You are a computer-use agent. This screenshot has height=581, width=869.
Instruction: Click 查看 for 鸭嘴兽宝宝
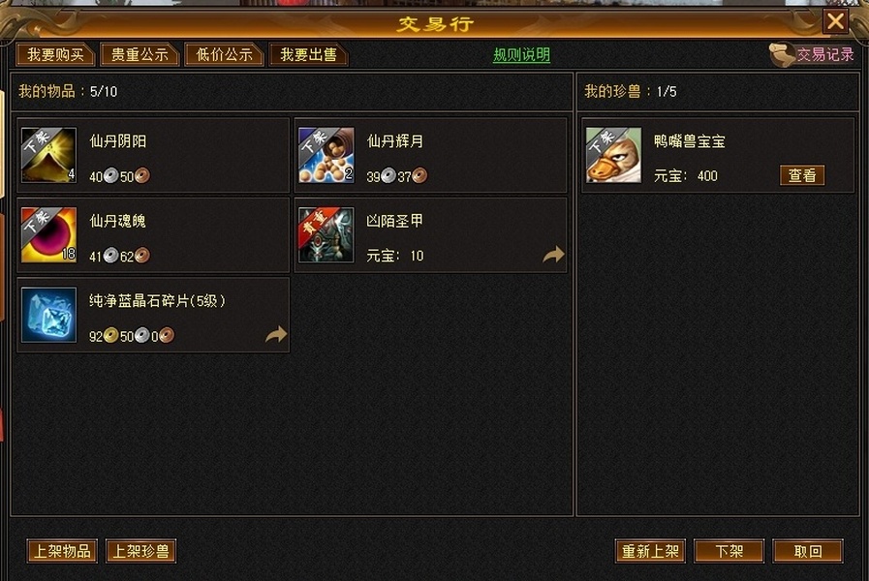click(x=802, y=175)
